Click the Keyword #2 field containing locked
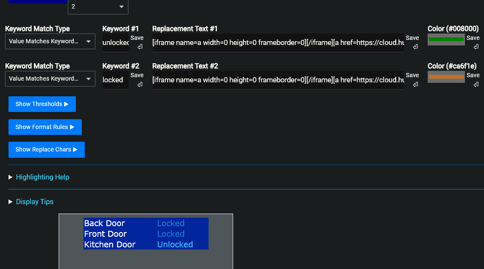This screenshot has height=269, width=484. pyautogui.click(x=115, y=80)
